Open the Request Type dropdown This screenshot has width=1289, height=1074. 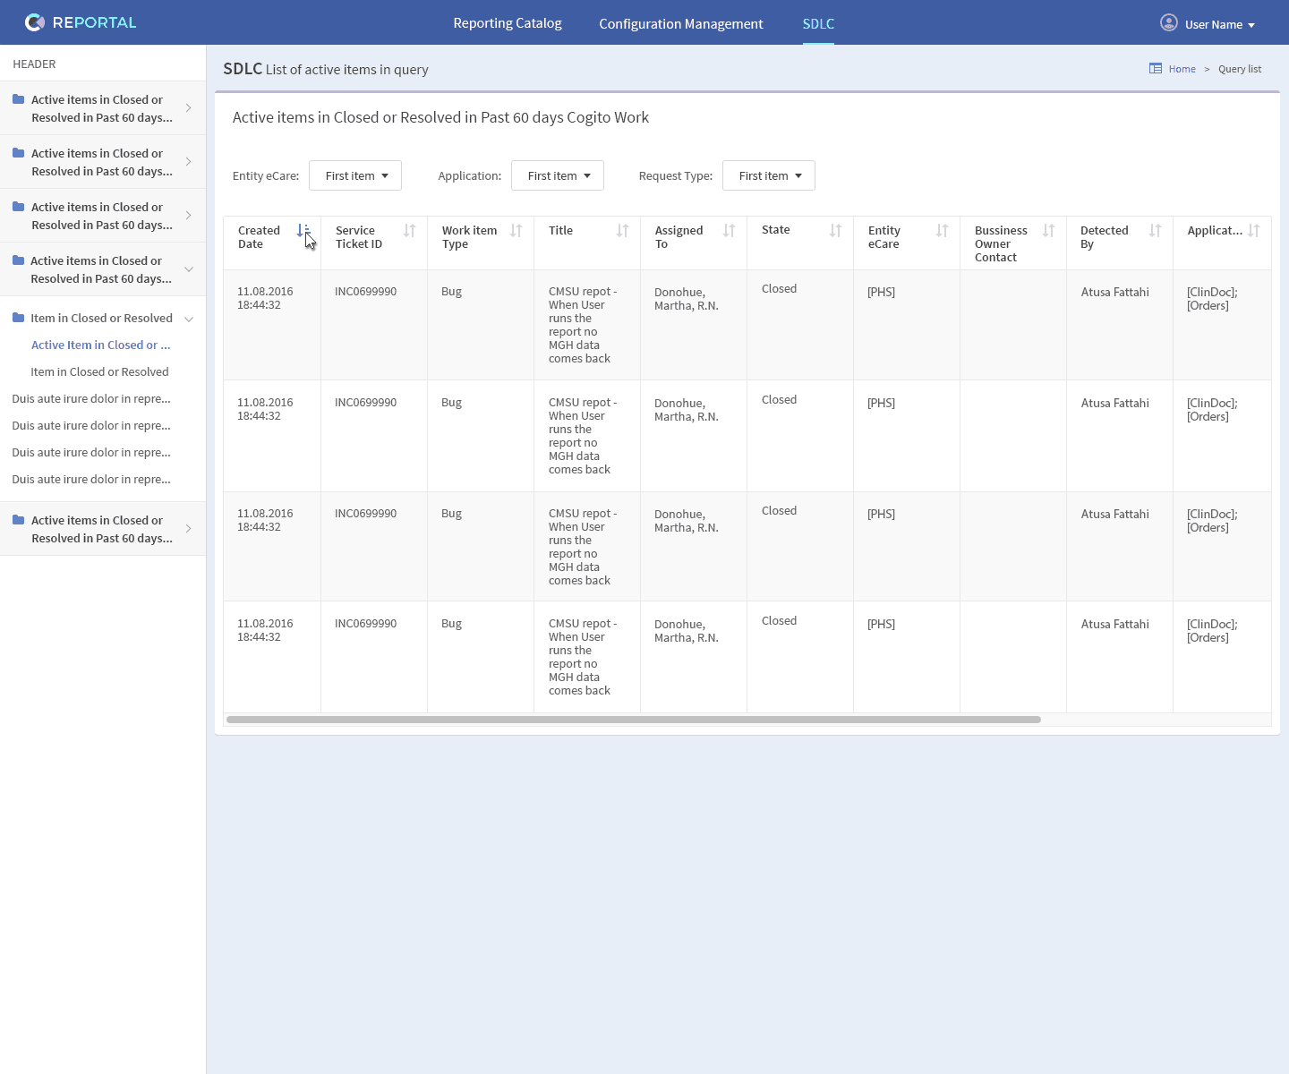point(769,175)
